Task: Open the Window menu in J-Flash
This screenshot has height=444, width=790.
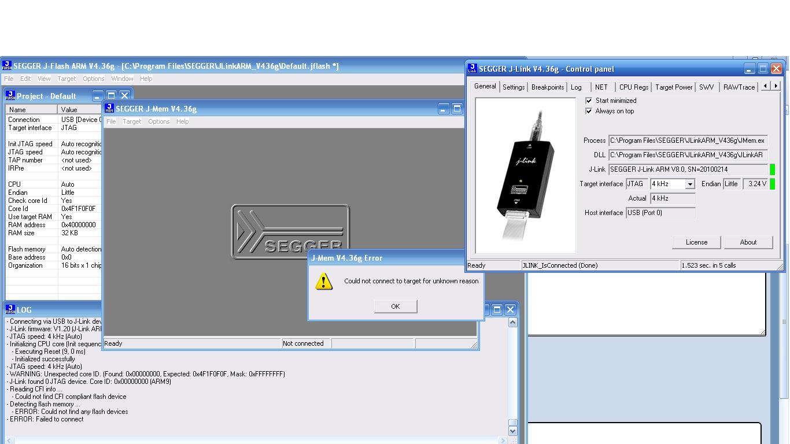Action: point(122,79)
